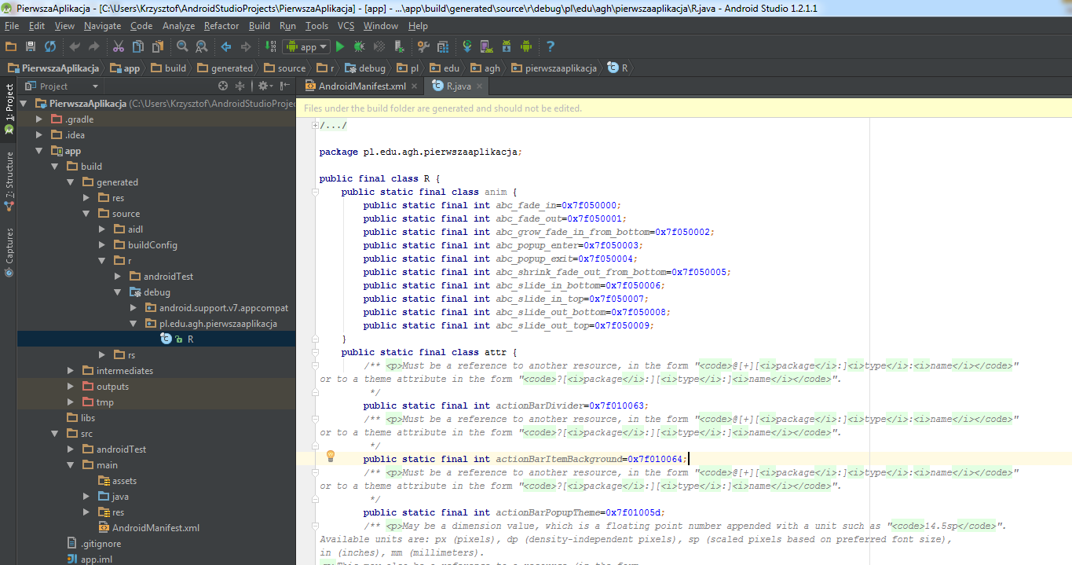
Task: Expand the .gradle folder
Action: (39, 119)
